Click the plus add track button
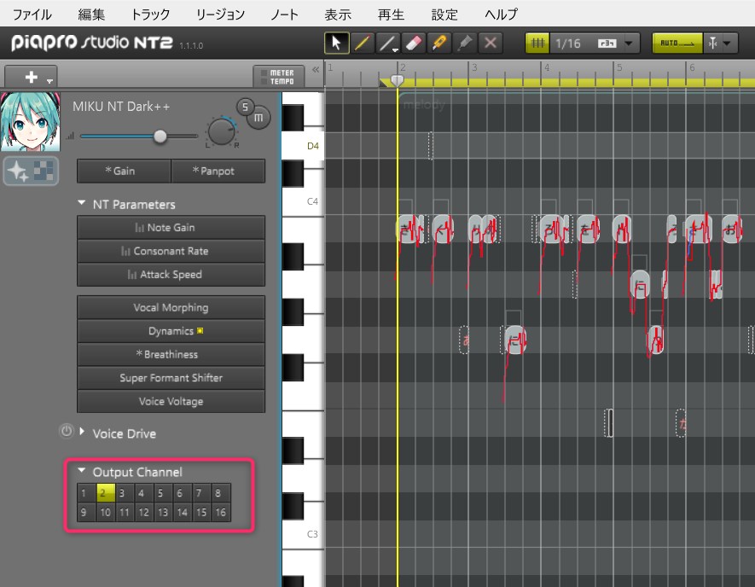 coord(32,77)
